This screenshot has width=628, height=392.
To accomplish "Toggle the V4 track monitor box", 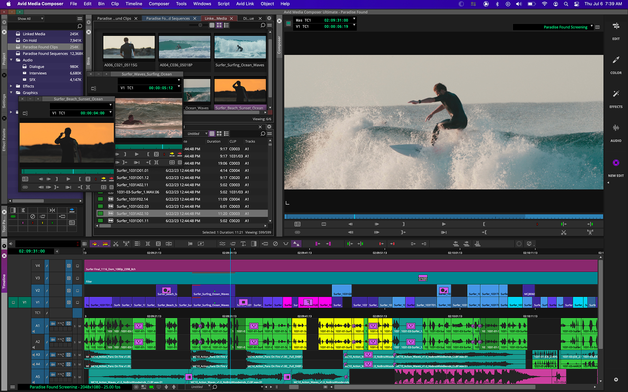I will (78, 266).
